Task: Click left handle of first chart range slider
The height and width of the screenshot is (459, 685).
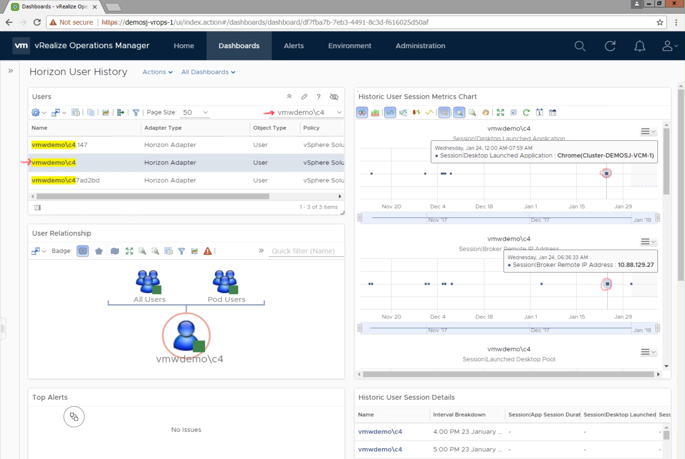Action: tap(360, 218)
